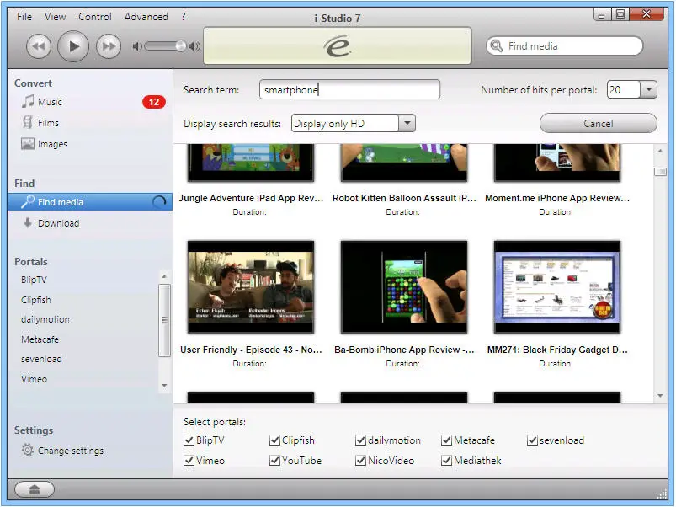Go to the Images conversion section

click(51, 144)
